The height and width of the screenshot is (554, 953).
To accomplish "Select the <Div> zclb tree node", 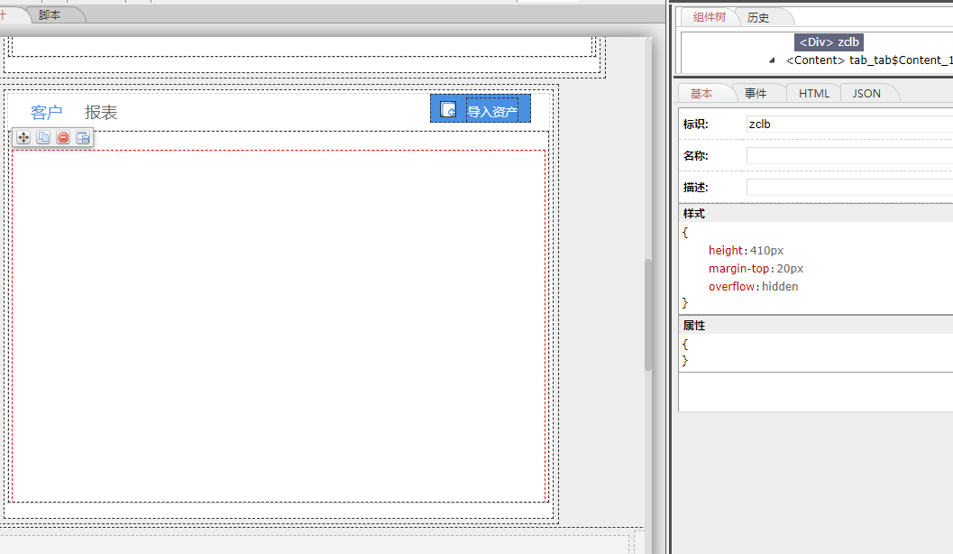I will tap(829, 42).
